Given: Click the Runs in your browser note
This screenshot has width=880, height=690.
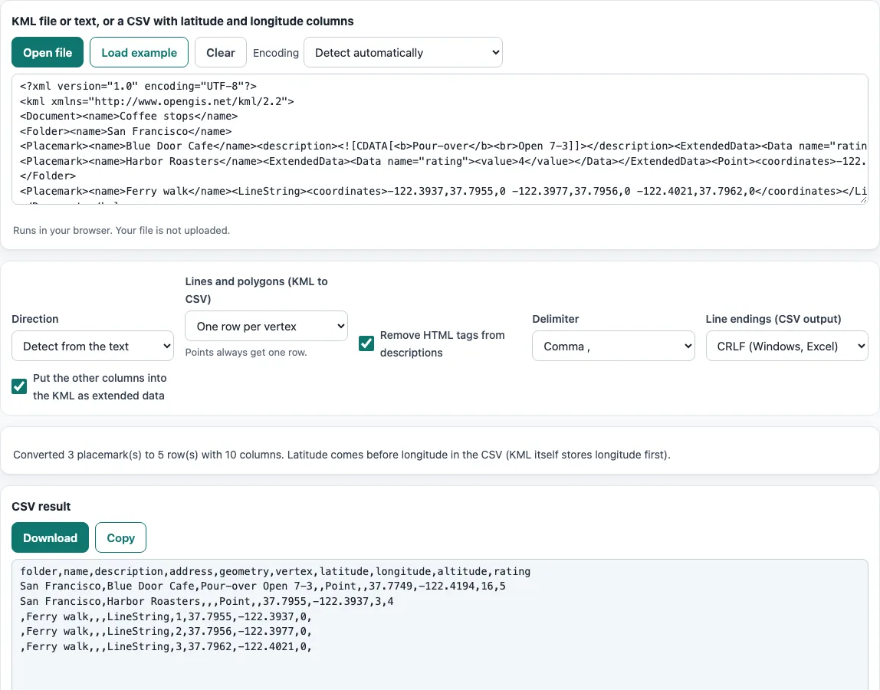Looking at the screenshot, I should (x=121, y=230).
